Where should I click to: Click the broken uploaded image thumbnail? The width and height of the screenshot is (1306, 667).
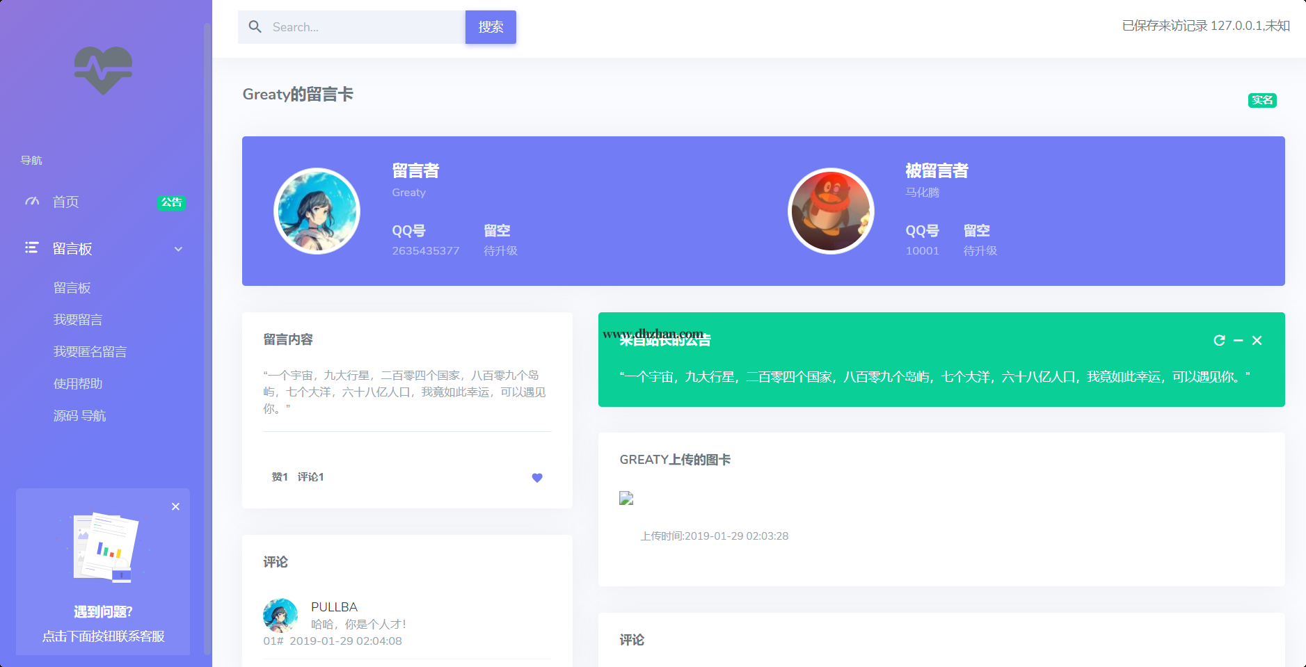tap(626, 498)
